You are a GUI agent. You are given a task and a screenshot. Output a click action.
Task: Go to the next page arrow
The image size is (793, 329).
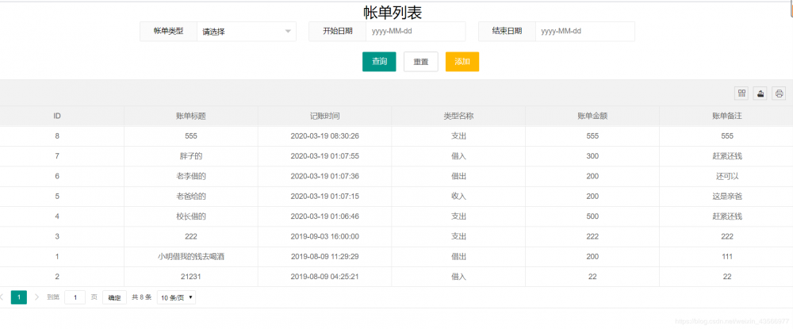point(36,297)
